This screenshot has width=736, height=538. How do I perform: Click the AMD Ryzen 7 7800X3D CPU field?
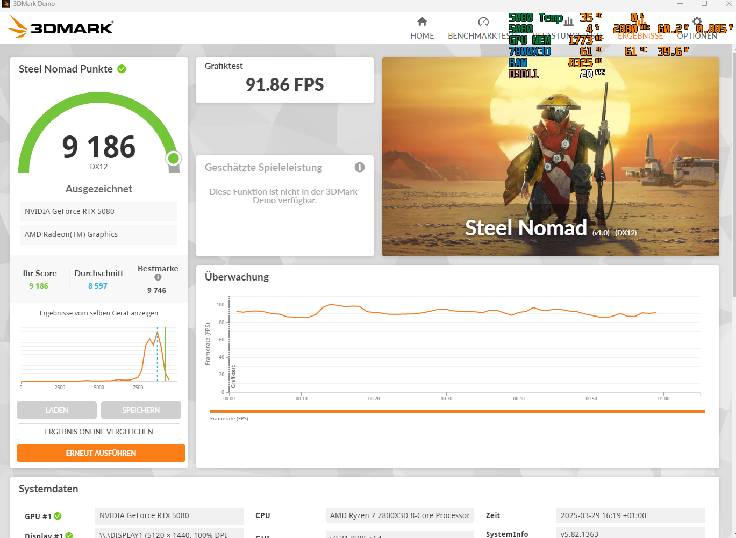point(400,515)
